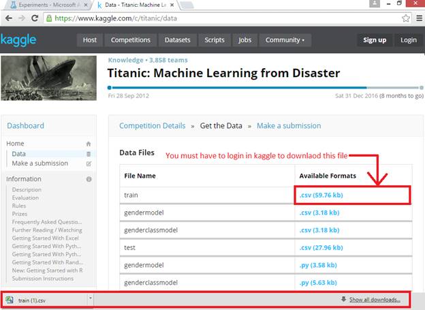Viewport: 425px width, 310px height.
Task: Open the Datasets menu item
Action: 178,40
